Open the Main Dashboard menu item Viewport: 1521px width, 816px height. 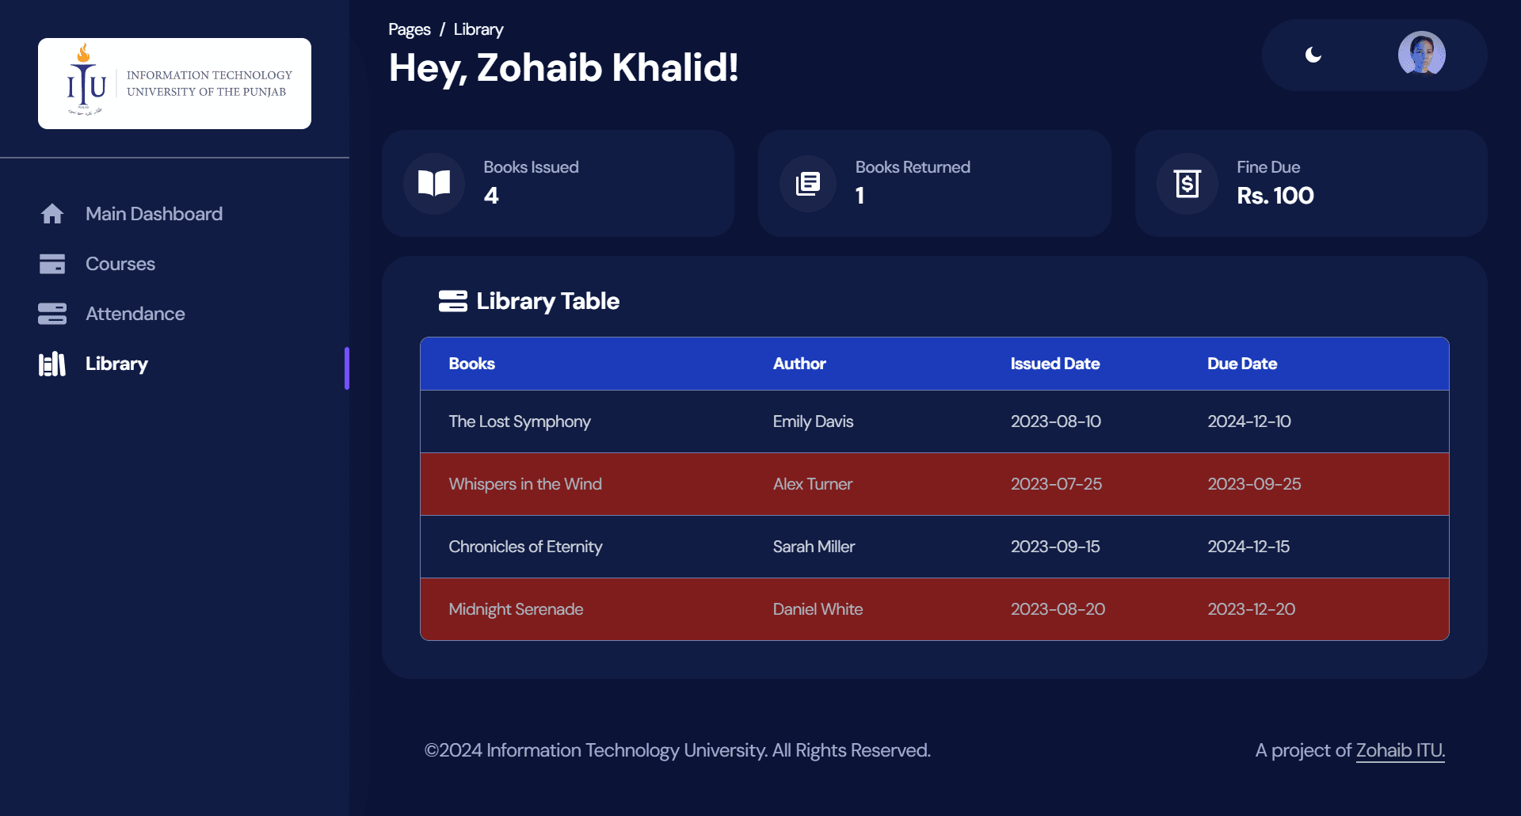click(x=154, y=214)
